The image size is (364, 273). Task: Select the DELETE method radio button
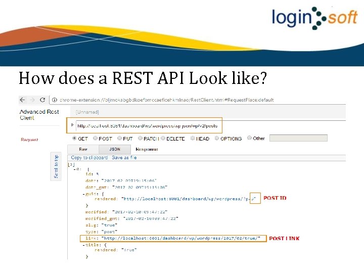[163, 138]
